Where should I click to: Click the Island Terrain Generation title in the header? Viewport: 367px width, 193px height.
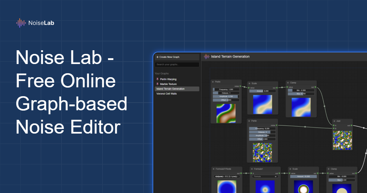pos(230,56)
